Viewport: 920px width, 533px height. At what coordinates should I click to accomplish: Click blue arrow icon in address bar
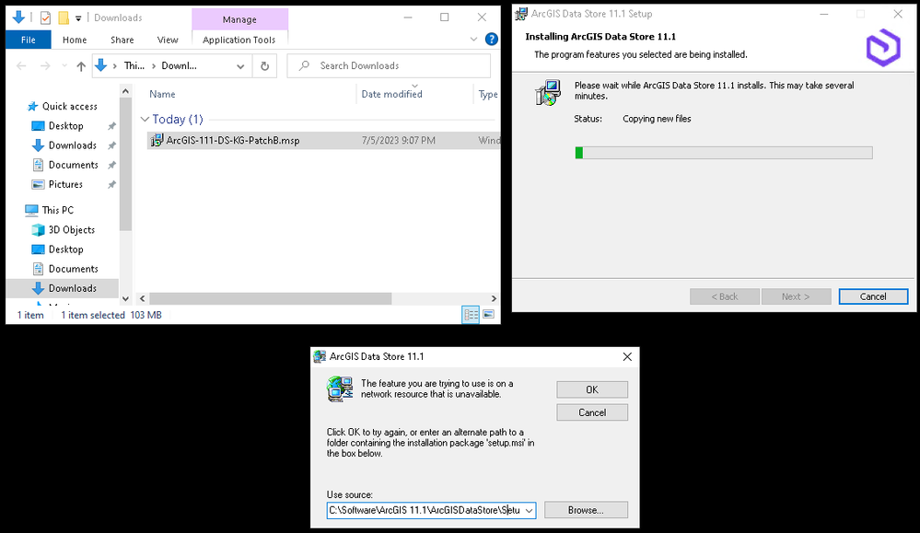point(101,65)
